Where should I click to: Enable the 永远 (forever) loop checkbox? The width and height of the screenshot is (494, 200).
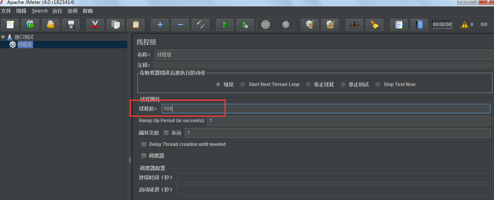coord(166,133)
